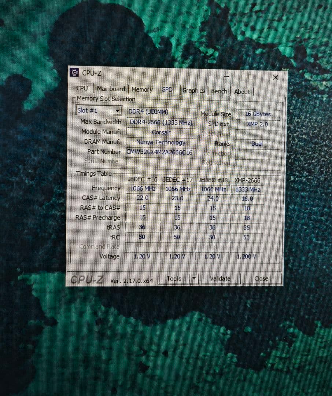Switch to the CPU tab
The image size is (332, 396).
pos(82,88)
